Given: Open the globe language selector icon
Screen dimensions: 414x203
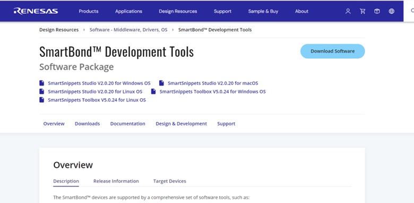Looking at the screenshot, I should tap(392, 11).
